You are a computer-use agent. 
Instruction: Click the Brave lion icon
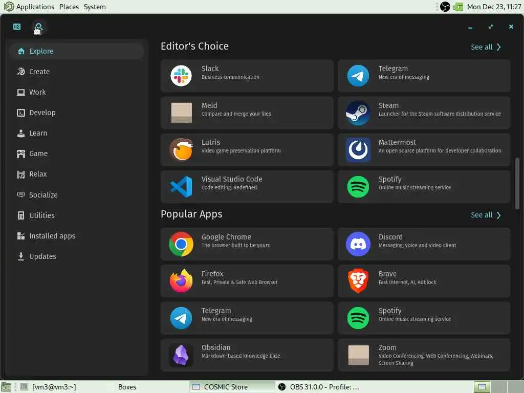coord(358,281)
